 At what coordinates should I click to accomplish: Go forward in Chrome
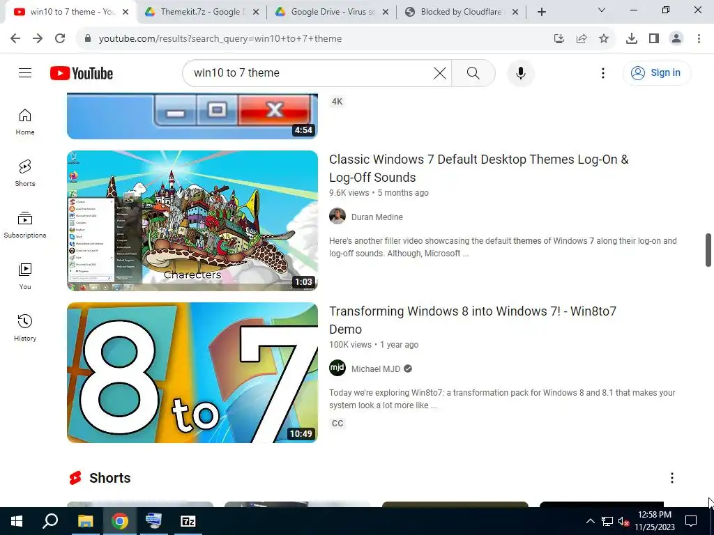pyautogui.click(x=38, y=38)
